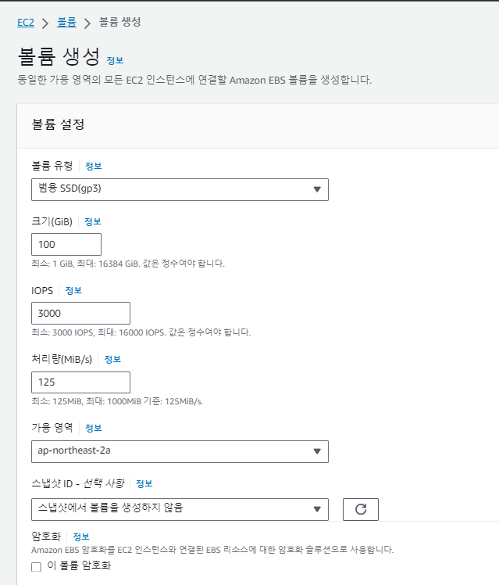Click 정보 link next to IOPS
This screenshot has height=585, width=499.
[x=73, y=290]
